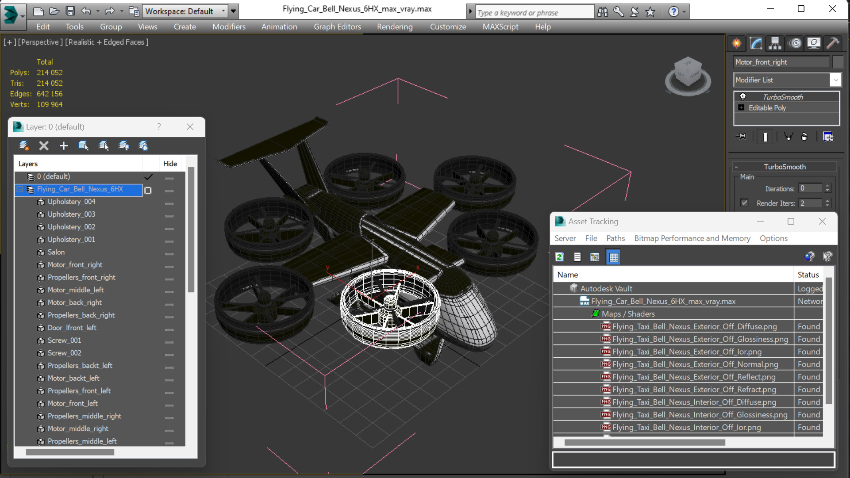Open the Display panel tab

pos(814,43)
